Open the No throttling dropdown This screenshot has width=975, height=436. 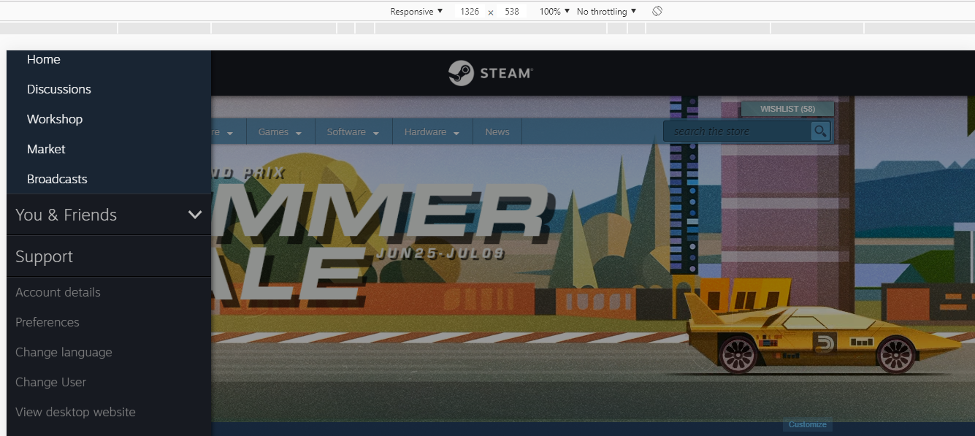click(x=606, y=12)
